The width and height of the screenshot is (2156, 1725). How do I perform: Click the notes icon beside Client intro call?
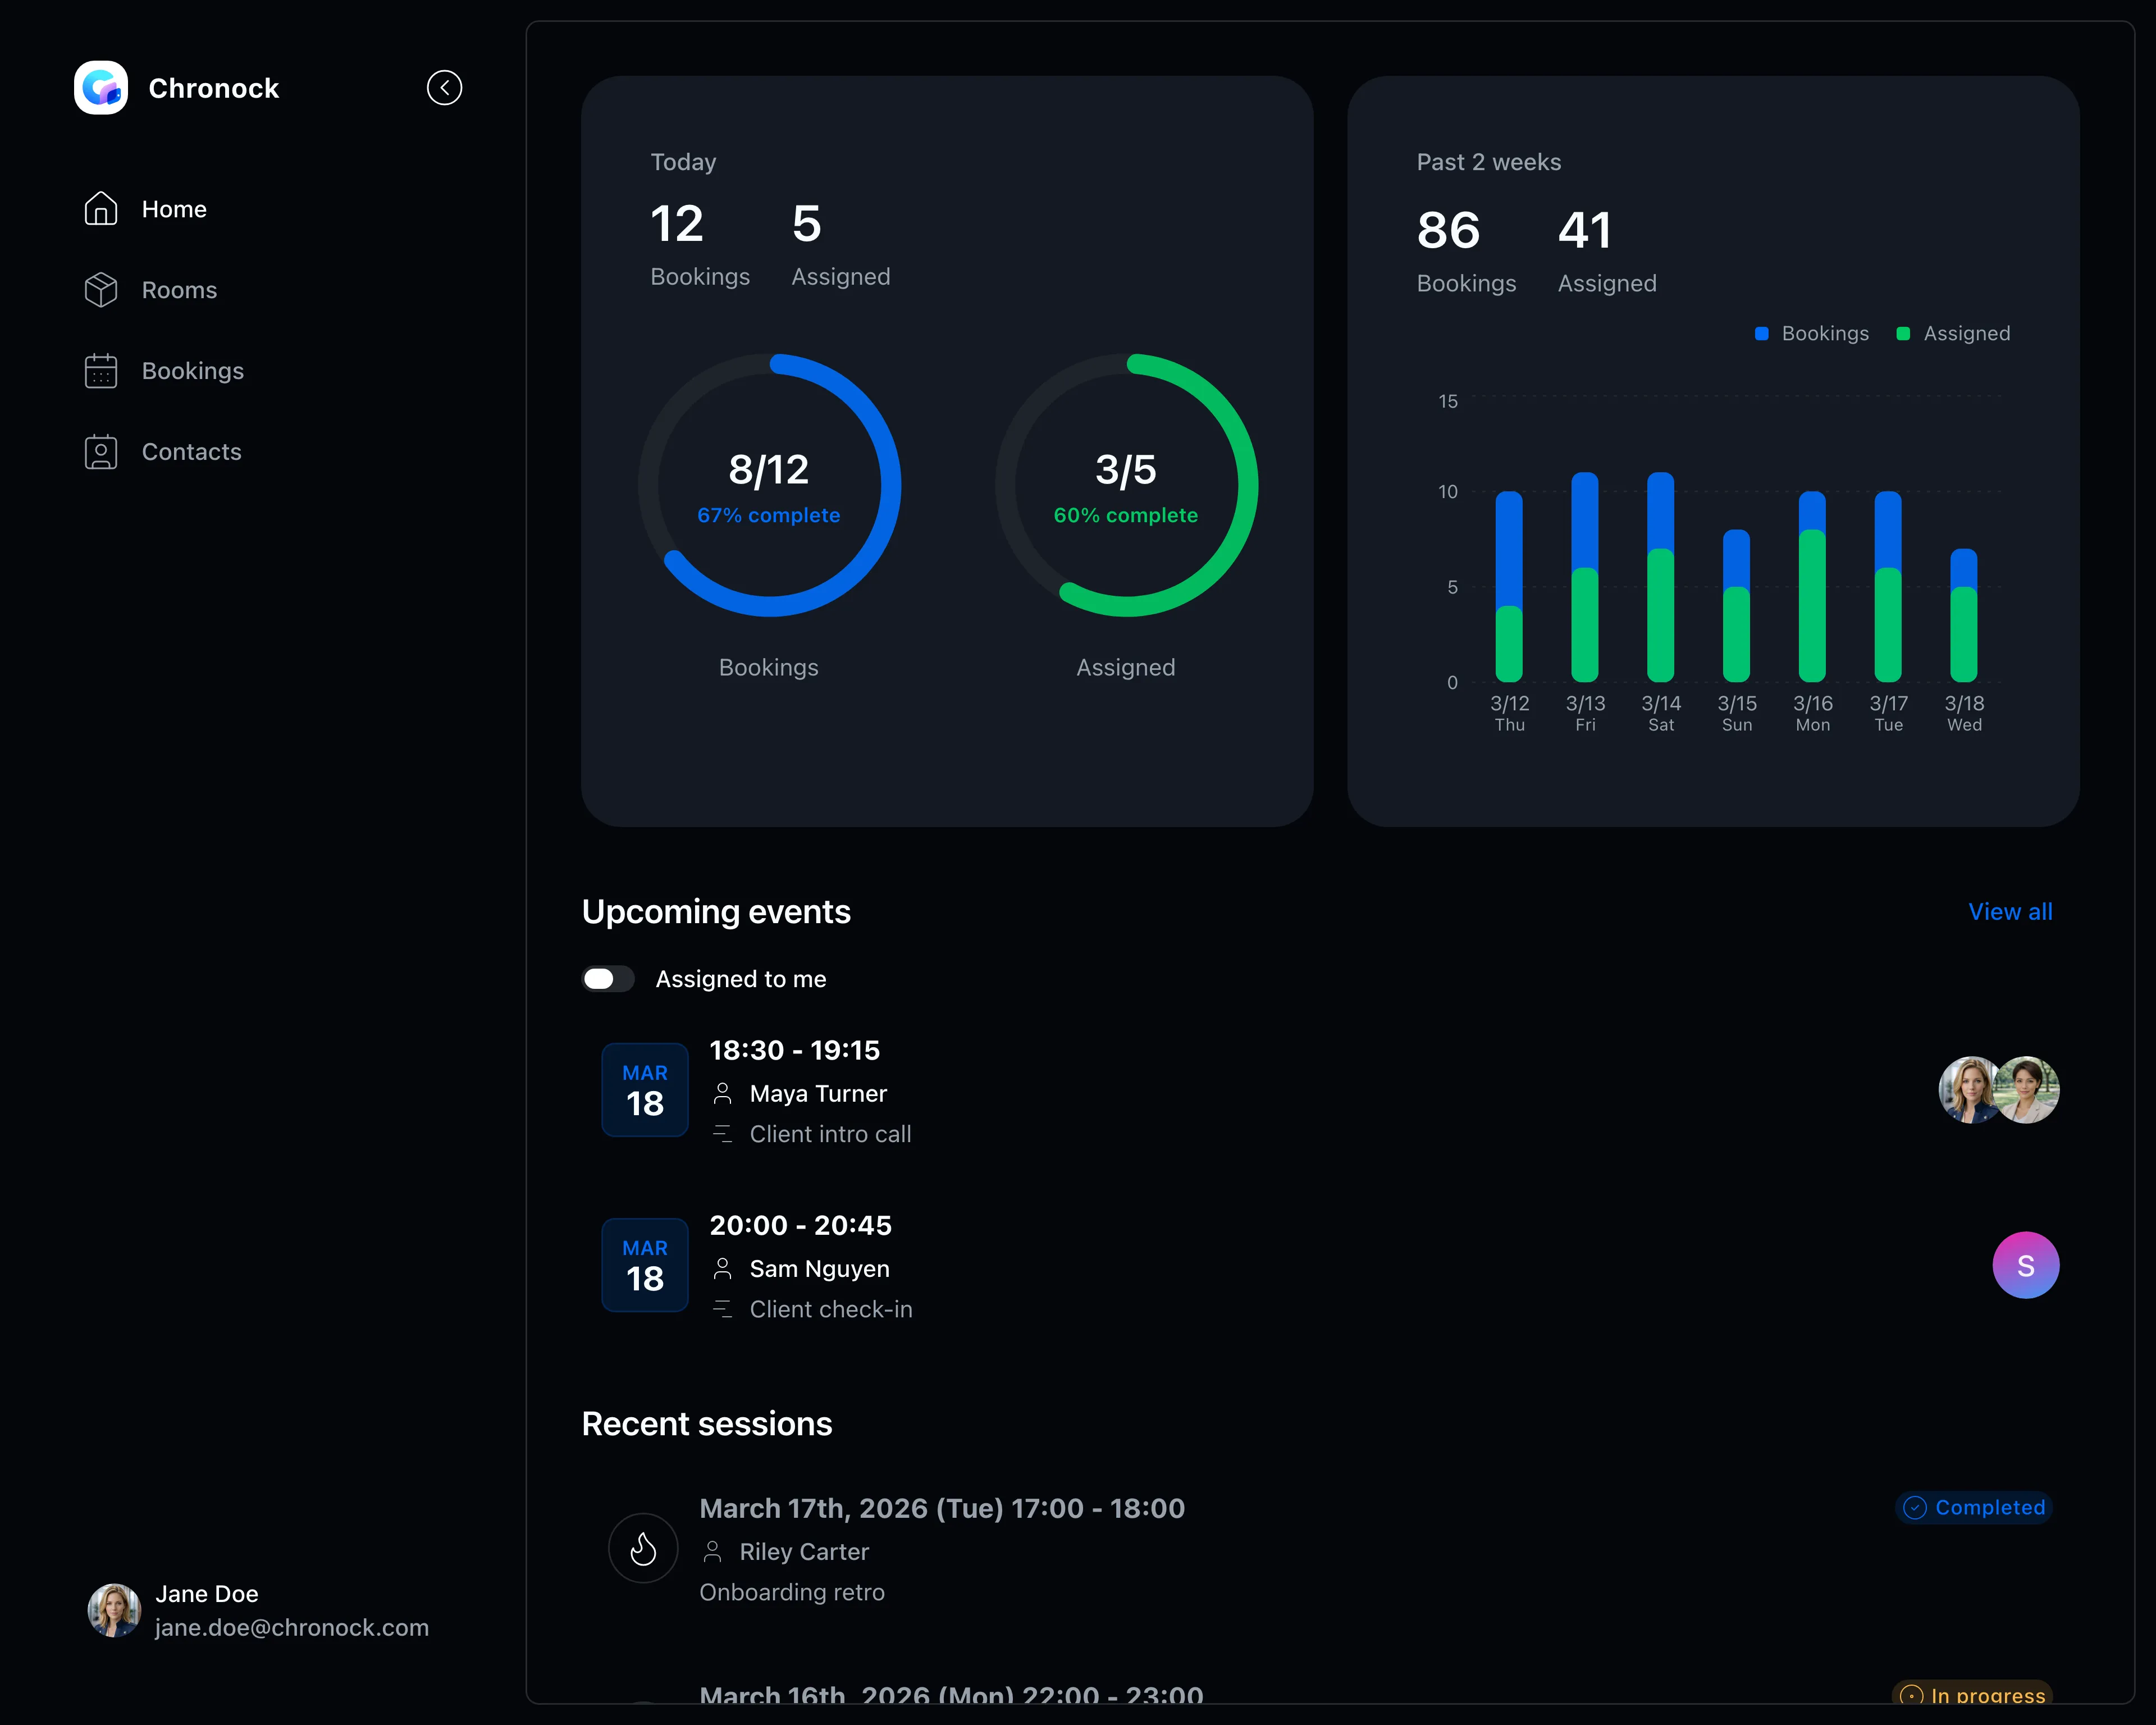[722, 1134]
